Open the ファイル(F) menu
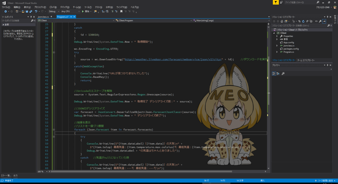 pyautogui.click(x=6, y=7)
